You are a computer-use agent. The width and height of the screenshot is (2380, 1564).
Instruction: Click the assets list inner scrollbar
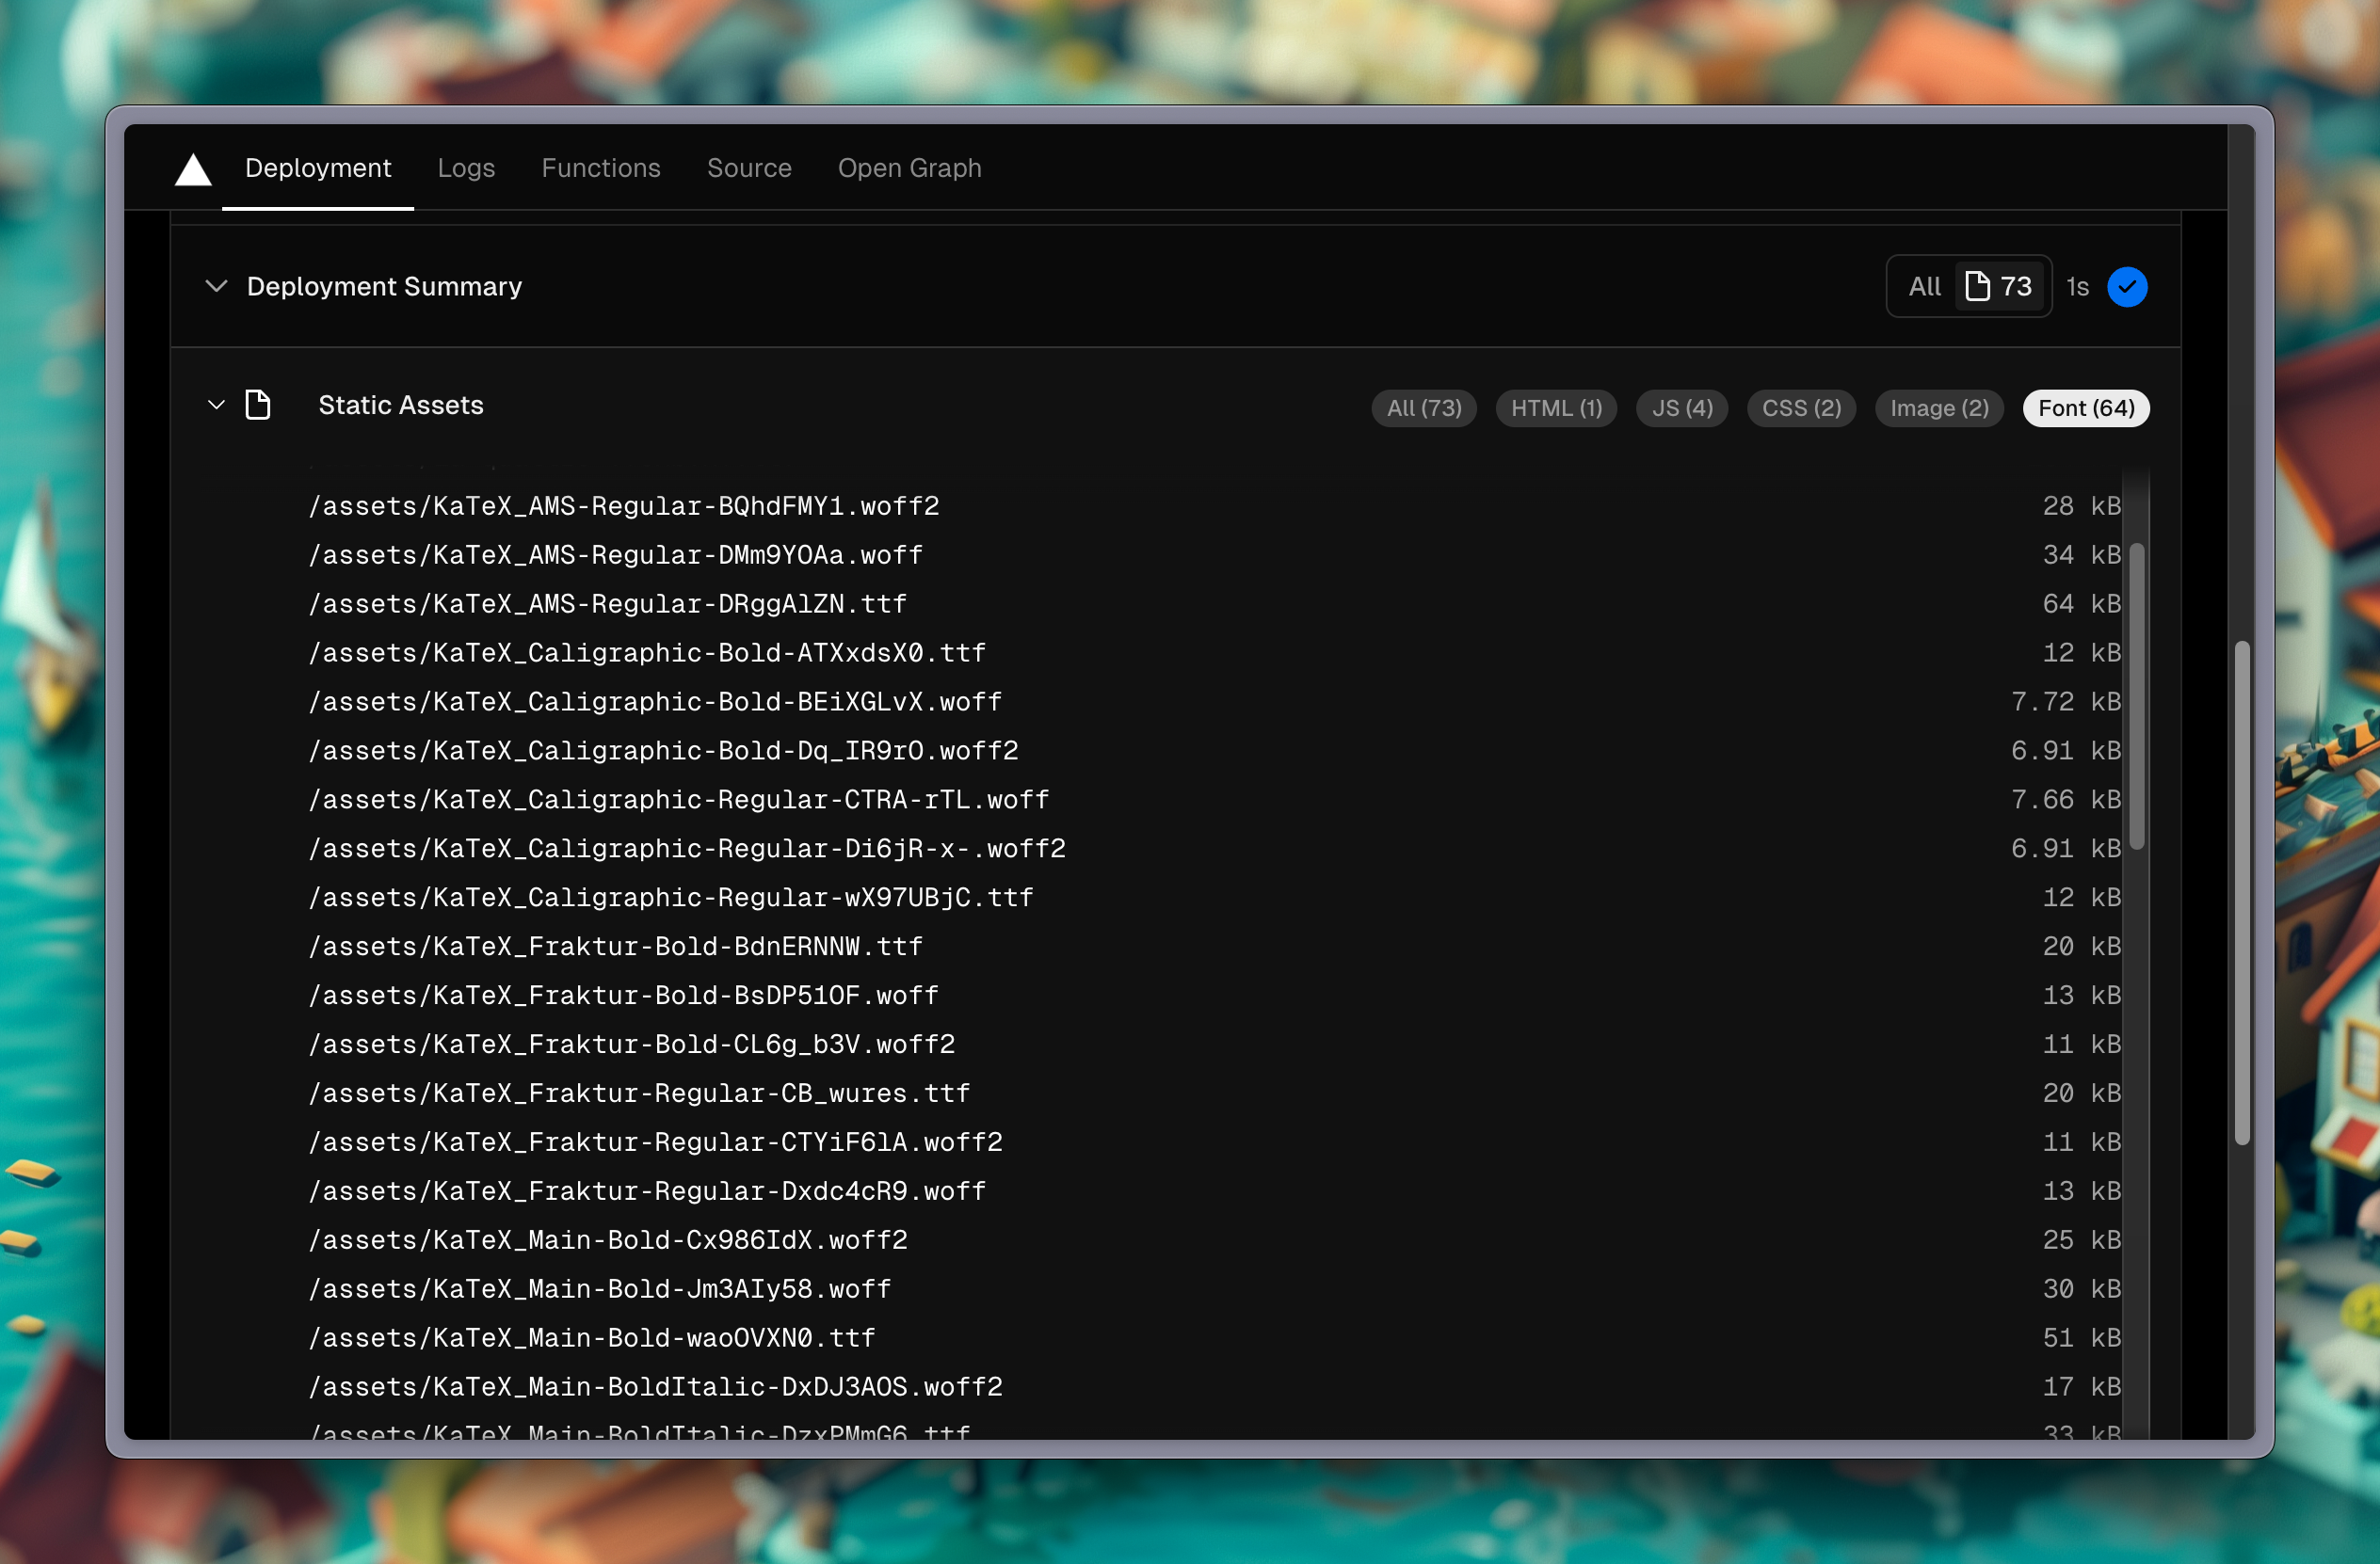pos(2137,696)
